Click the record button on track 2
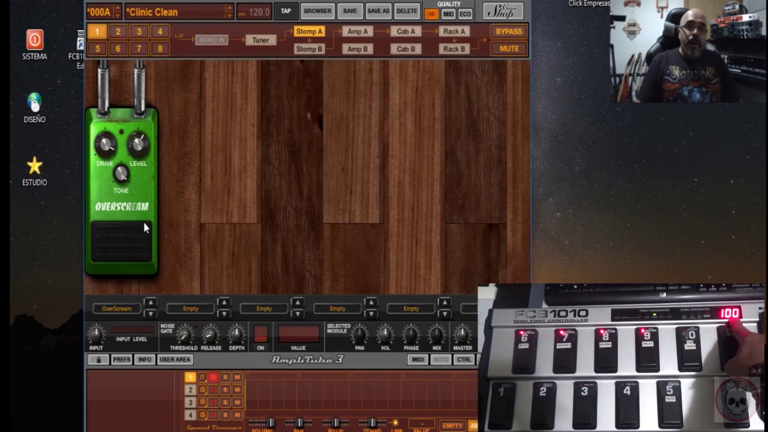The width and height of the screenshot is (768, 432). tap(213, 390)
